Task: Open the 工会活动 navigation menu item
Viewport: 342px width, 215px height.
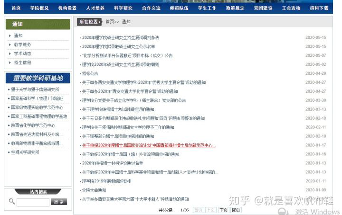Action: pyautogui.click(x=291, y=8)
